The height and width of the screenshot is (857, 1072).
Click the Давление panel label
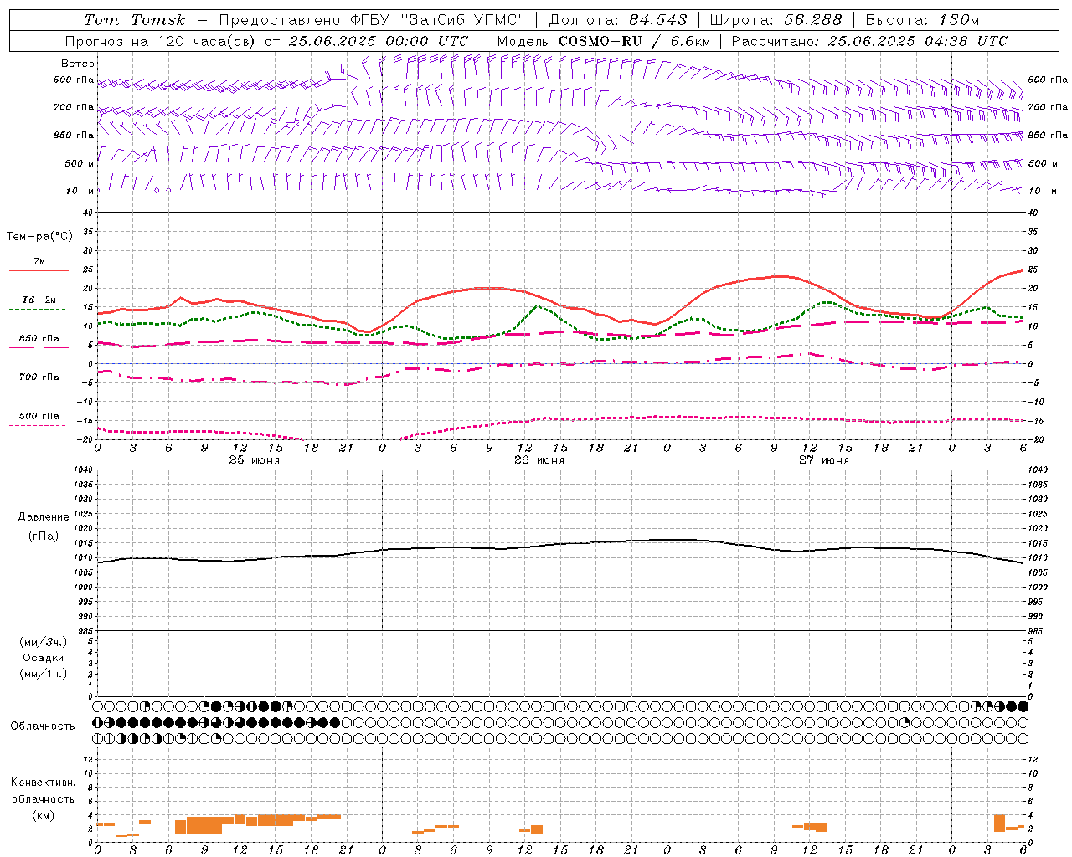(44, 516)
